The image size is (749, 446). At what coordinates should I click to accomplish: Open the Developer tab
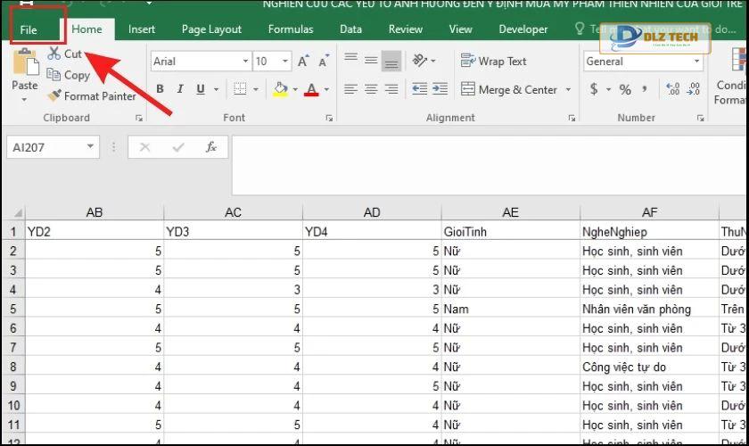pyautogui.click(x=523, y=29)
